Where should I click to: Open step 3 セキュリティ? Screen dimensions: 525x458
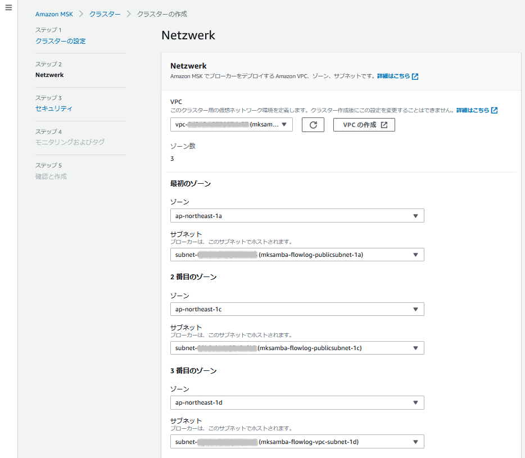53,108
